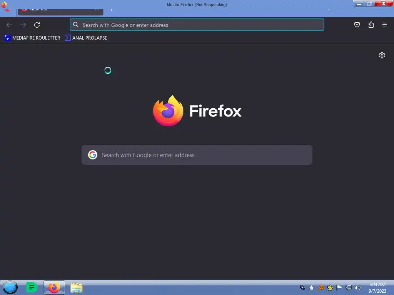Image resolution: width=394 pixels, height=295 pixels.
Task: Open the Action Center flag tray icon
Action: click(x=339, y=288)
